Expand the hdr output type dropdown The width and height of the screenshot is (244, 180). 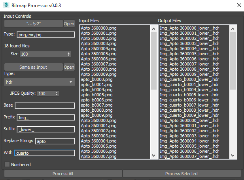[40, 82]
